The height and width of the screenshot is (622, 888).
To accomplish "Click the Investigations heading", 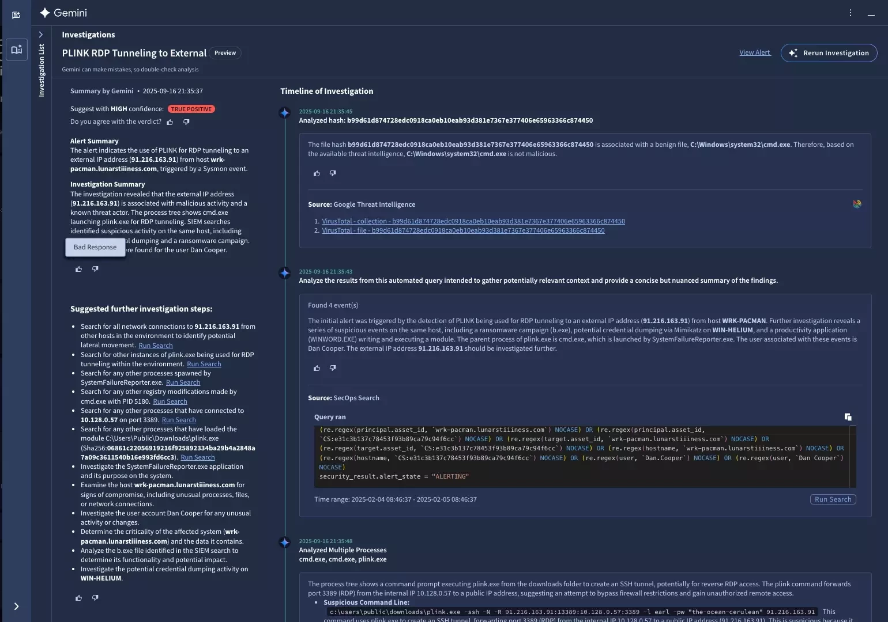I will pos(88,35).
